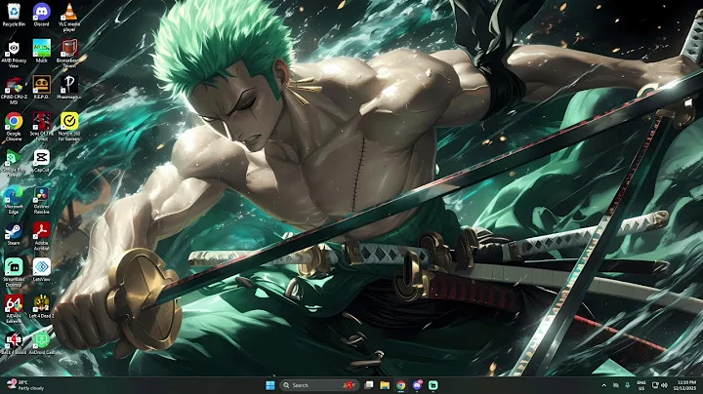The image size is (703, 394).
Task: Open the Windows Start menu
Action: click(x=270, y=385)
